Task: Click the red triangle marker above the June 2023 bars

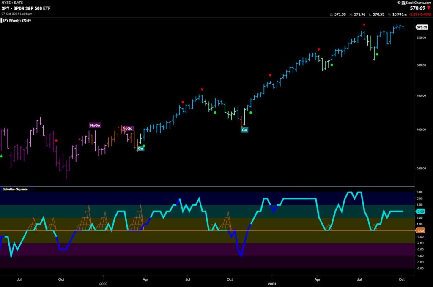Action: click(183, 103)
